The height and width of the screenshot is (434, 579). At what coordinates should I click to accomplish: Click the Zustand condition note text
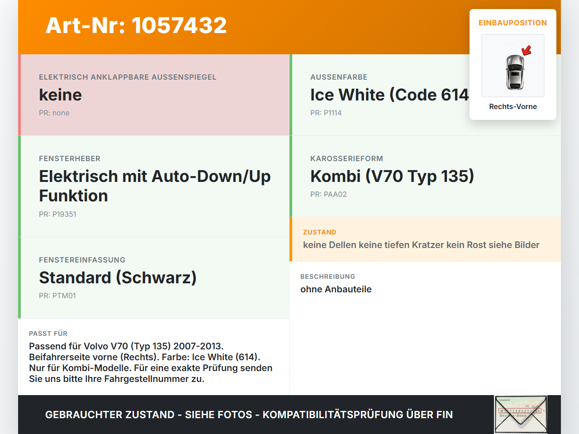click(421, 245)
